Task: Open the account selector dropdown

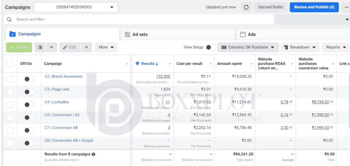Action: click(76, 7)
